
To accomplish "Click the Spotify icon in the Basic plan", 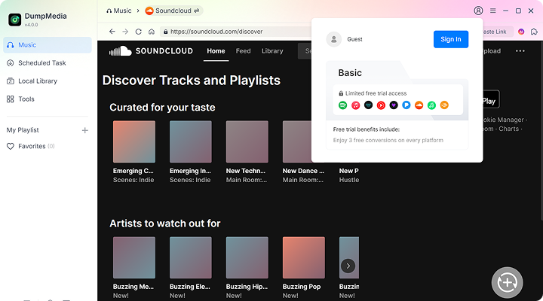I will point(343,105).
